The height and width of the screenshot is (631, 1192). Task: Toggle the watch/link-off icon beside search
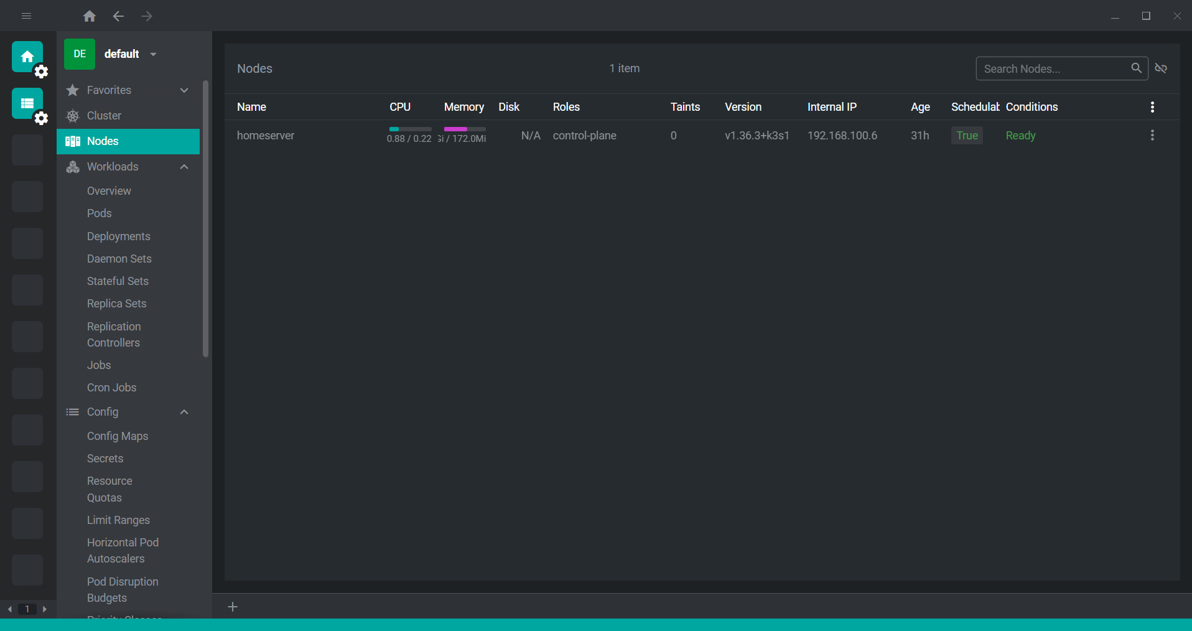click(x=1161, y=68)
